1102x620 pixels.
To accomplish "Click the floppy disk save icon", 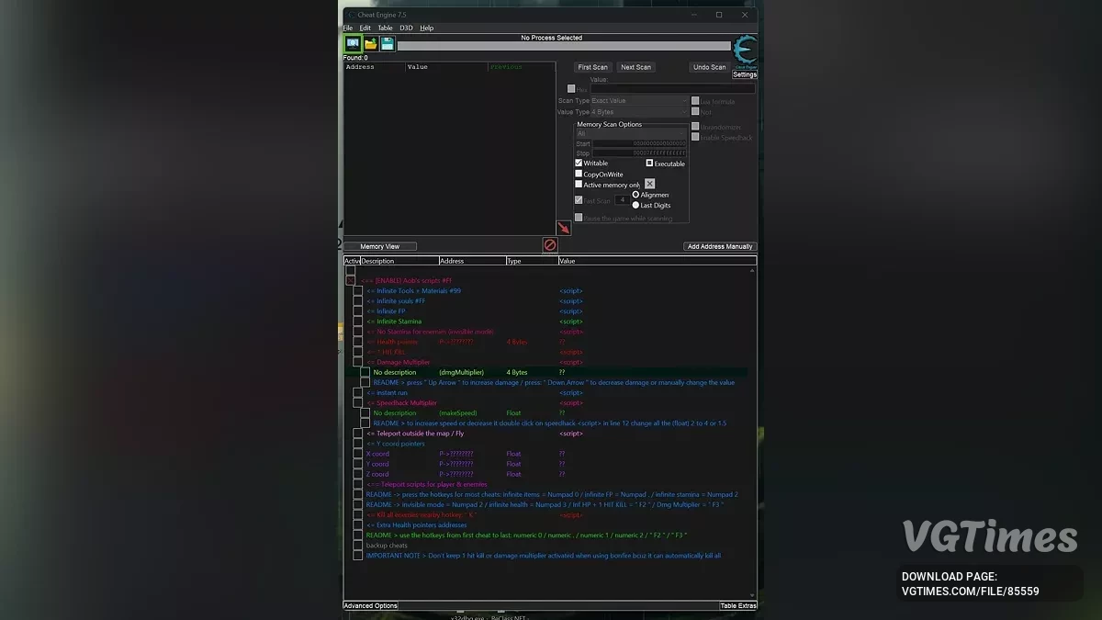I will [x=388, y=44].
